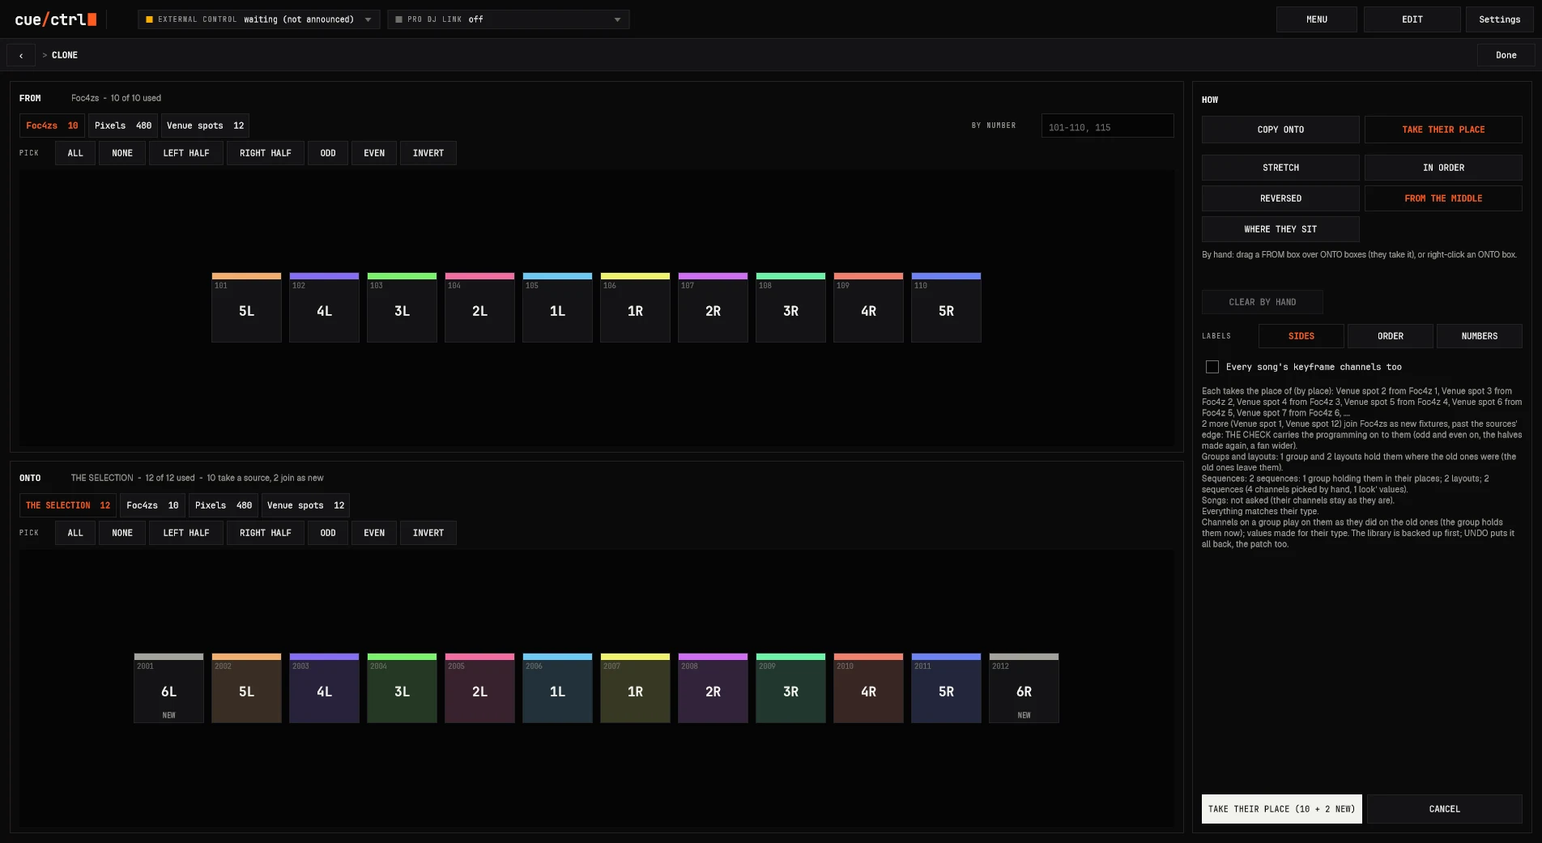Click the cue/ctrl logo
The image size is (1542, 843).
coord(55,19)
